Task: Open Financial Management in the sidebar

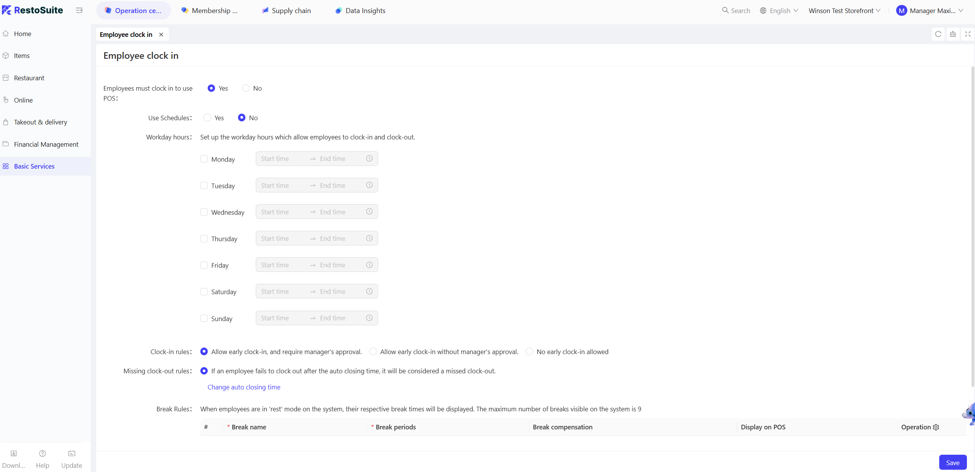Action: pyautogui.click(x=46, y=144)
